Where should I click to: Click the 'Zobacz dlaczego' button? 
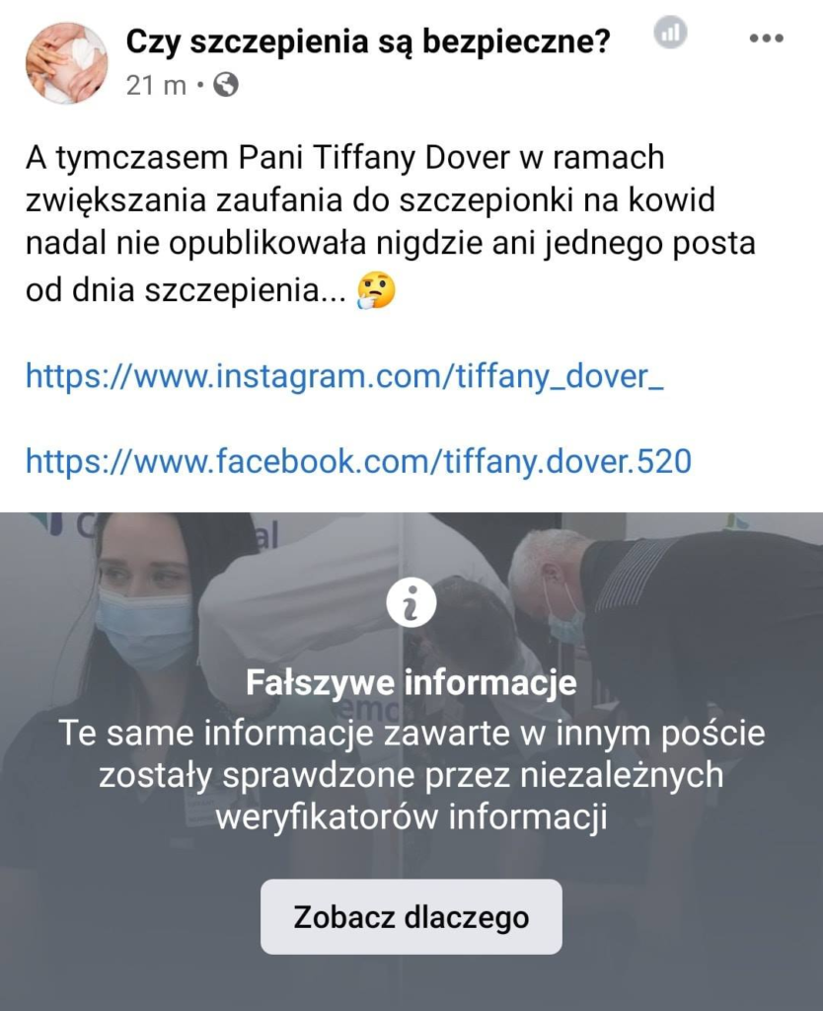click(411, 916)
